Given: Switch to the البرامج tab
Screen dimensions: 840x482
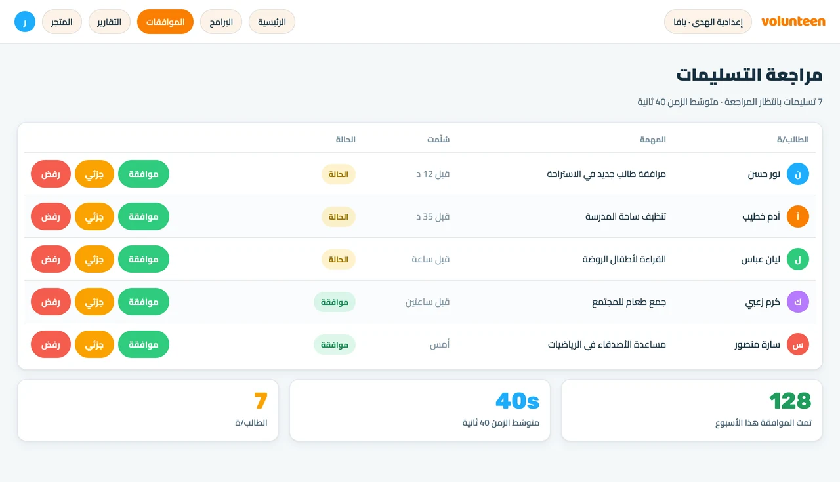Looking at the screenshot, I should coord(221,22).
